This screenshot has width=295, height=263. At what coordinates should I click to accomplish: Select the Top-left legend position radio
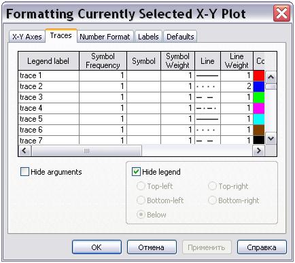pos(141,186)
